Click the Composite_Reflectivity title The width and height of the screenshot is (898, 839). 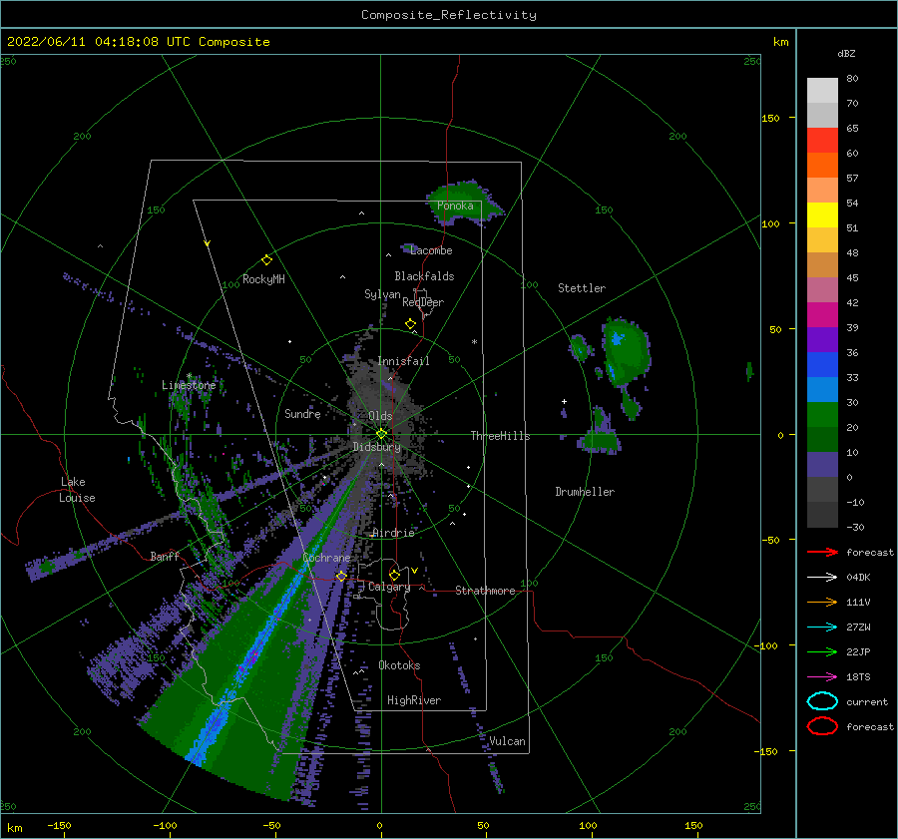point(448,15)
